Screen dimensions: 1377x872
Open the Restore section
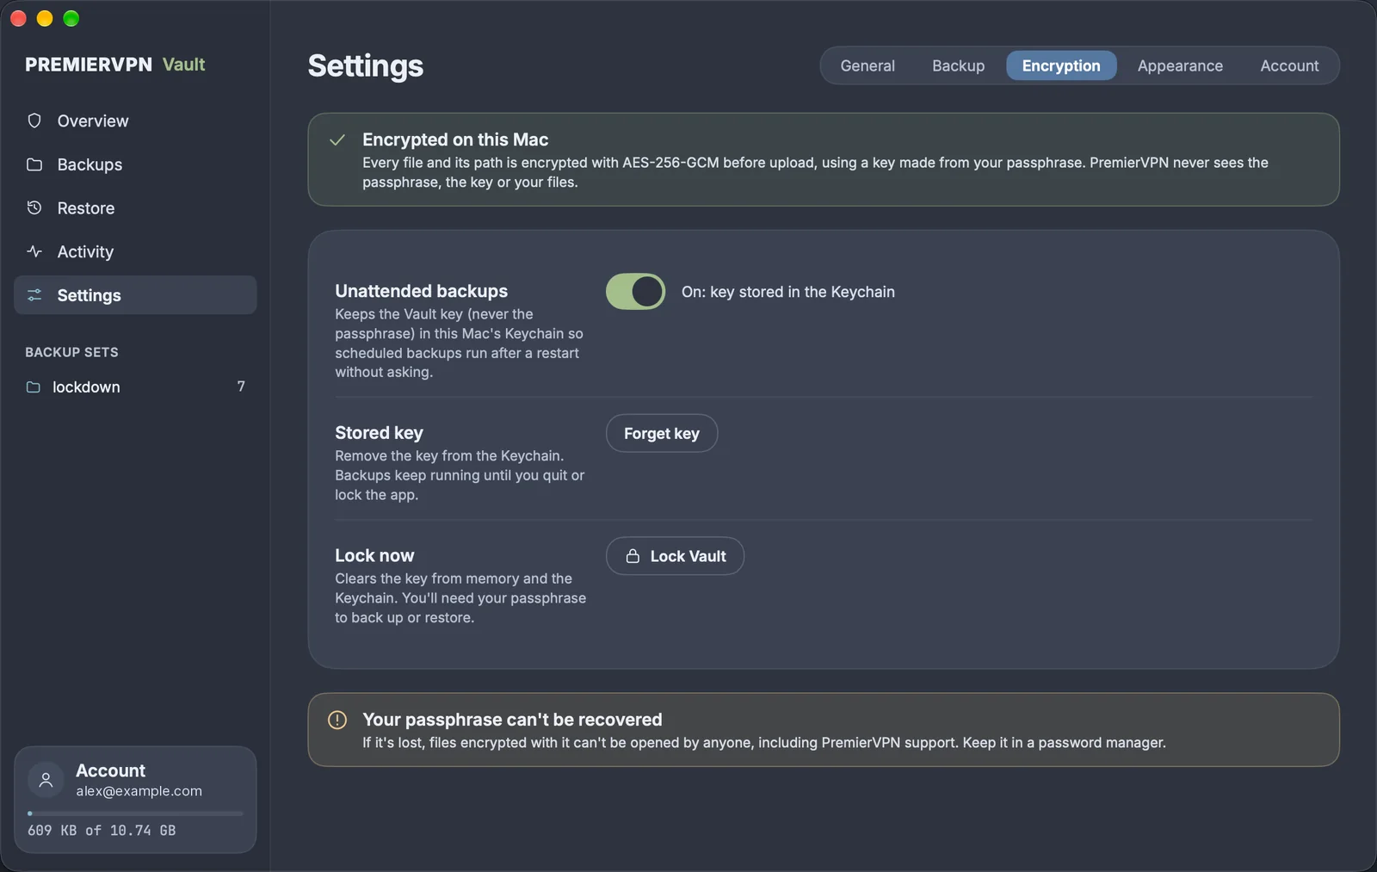(135, 207)
